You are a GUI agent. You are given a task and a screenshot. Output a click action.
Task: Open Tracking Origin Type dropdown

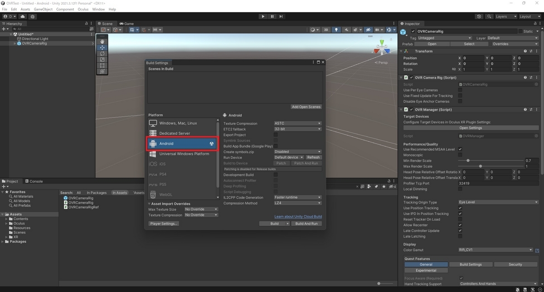498,202
